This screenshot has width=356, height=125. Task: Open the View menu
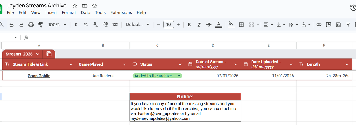36,12
